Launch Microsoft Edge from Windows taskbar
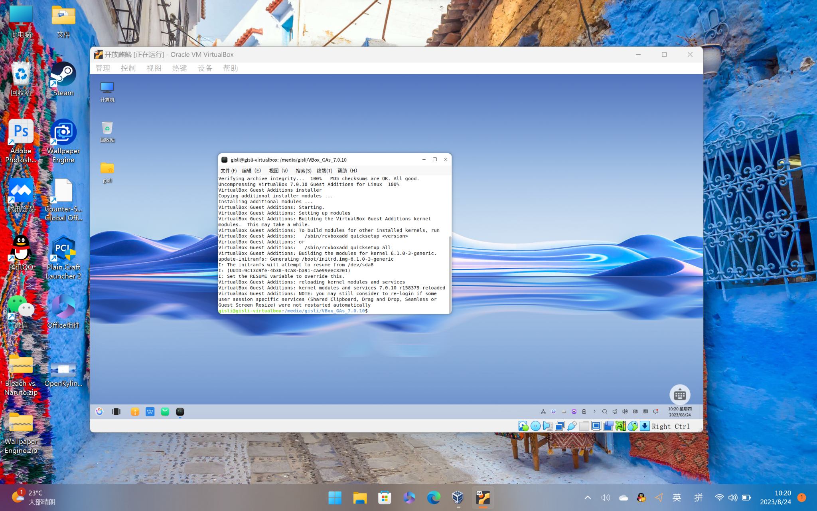 (x=434, y=497)
